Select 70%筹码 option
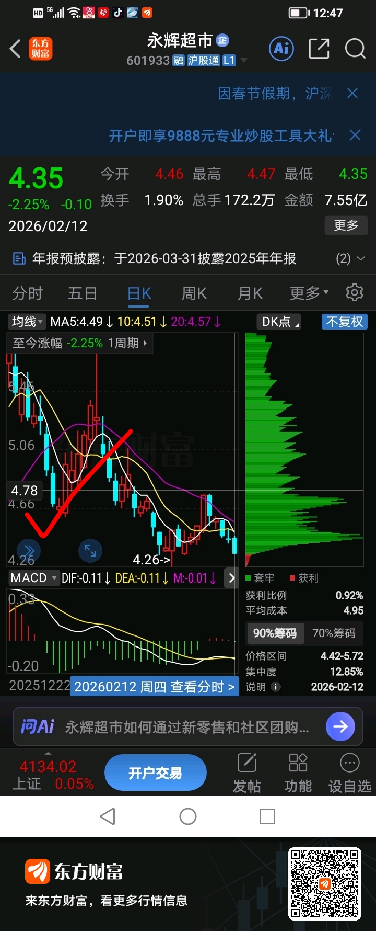376x931 pixels. (334, 633)
